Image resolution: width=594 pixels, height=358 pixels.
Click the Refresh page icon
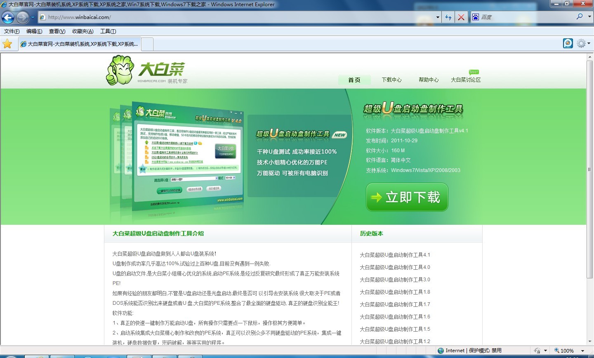tap(448, 17)
